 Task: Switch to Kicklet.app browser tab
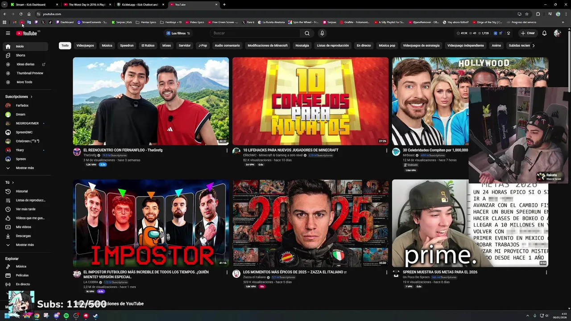[141, 4]
